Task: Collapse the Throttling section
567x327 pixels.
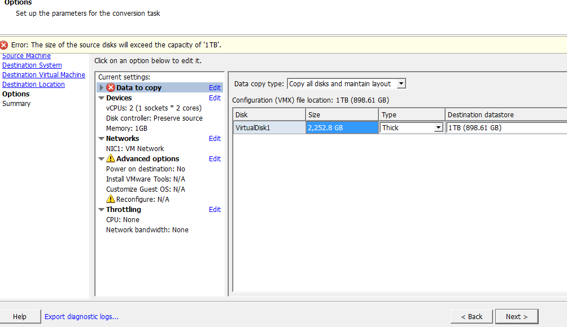Action: click(x=101, y=210)
